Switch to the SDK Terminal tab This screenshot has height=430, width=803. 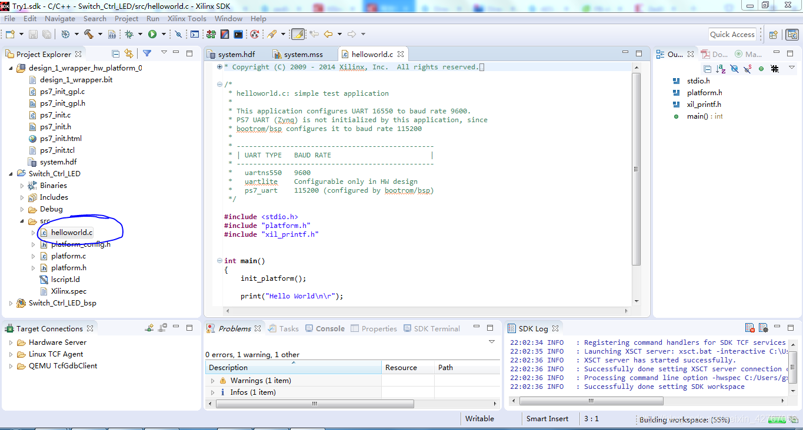[x=431, y=328]
